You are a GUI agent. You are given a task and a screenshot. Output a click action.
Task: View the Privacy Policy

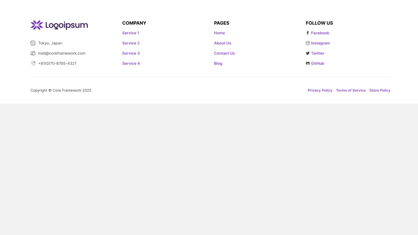coord(320,91)
